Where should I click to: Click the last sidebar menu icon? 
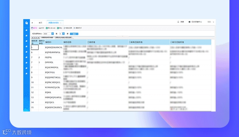[26, 74]
